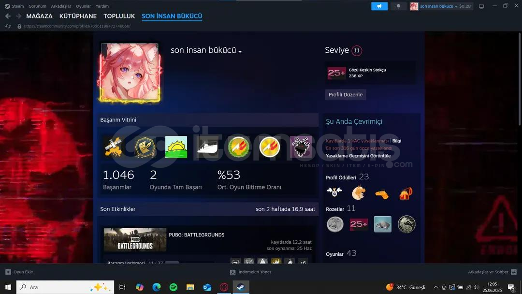Screen dimensions: 522x294
Task: Go back with the left arrow
Action: point(8,16)
